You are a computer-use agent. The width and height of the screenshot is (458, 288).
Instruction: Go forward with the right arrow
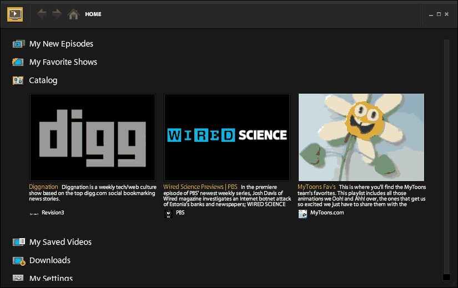[x=57, y=14]
